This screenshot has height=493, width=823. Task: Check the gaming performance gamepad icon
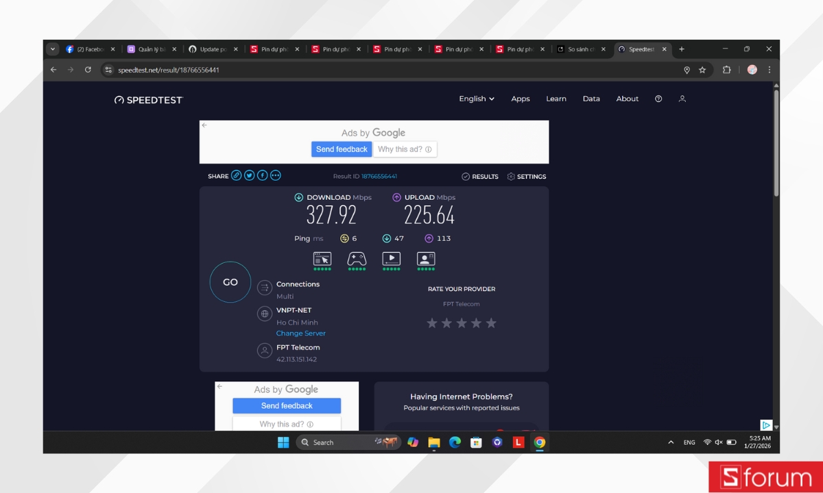[357, 260]
